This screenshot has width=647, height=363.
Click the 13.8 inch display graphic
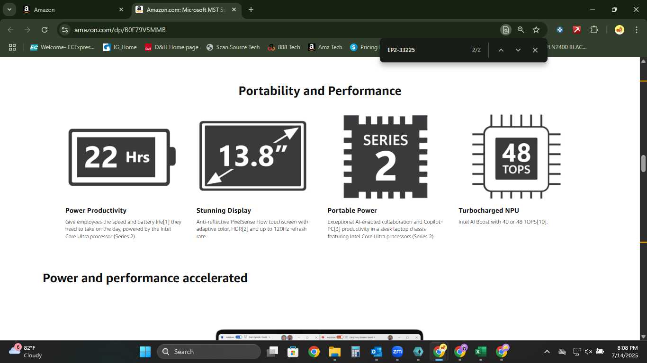coord(253,156)
